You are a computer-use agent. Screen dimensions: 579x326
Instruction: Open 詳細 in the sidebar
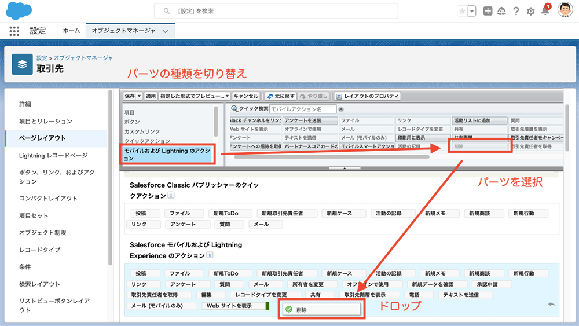25,104
